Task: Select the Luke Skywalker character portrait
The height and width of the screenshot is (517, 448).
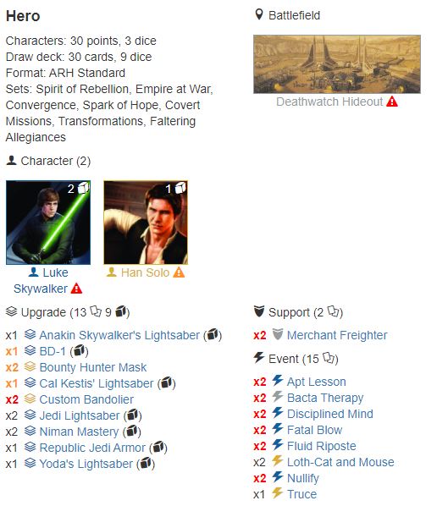Action: (48, 223)
